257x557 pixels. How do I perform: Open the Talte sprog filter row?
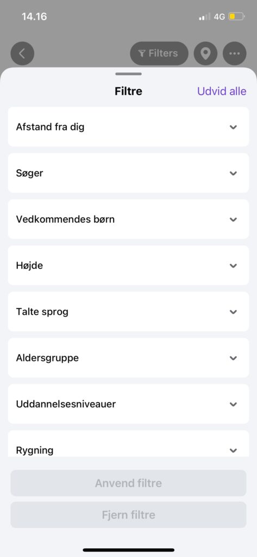128,312
